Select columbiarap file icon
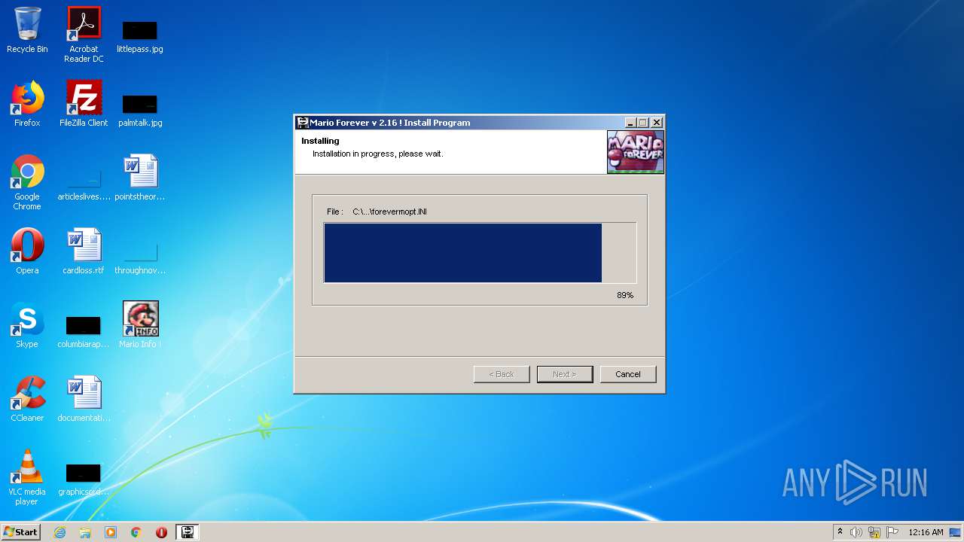 point(84,332)
